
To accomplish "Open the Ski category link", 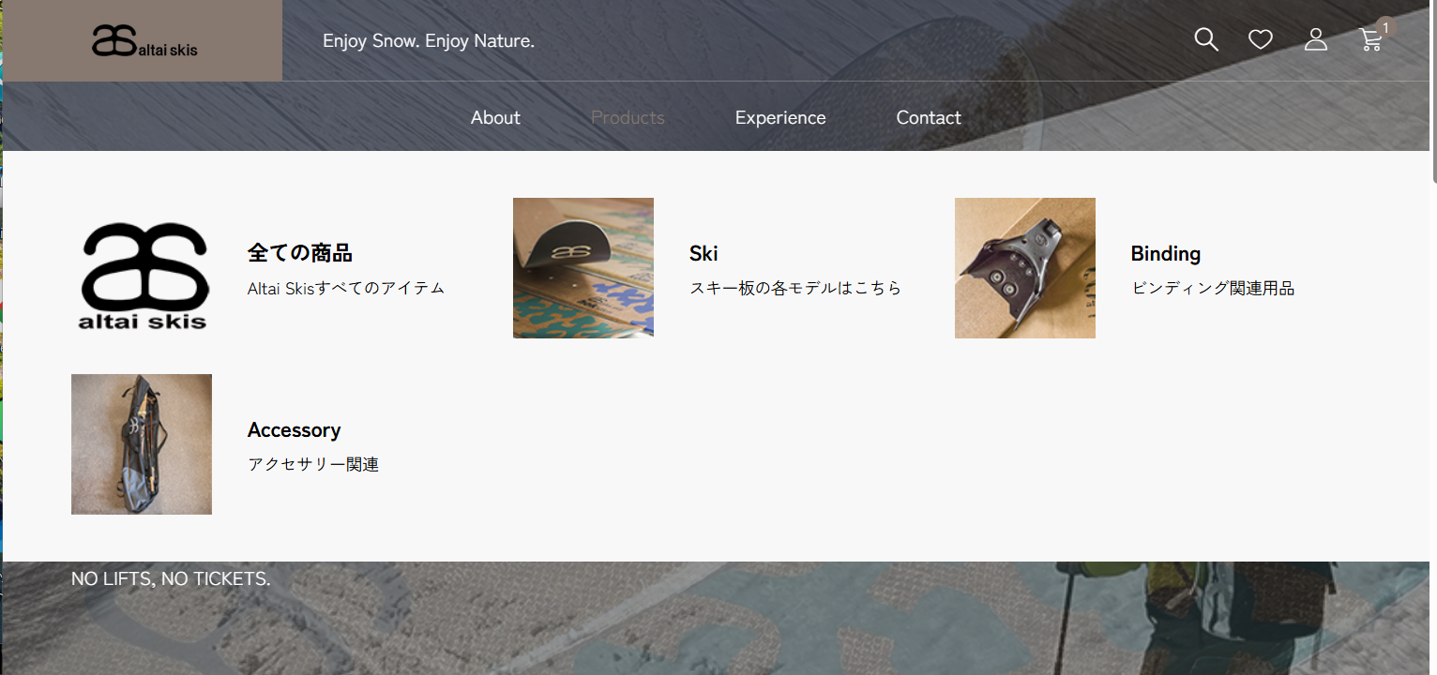I will [x=703, y=253].
